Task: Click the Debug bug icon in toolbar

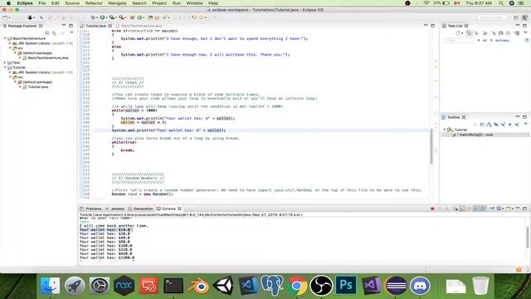Action: pos(93,17)
